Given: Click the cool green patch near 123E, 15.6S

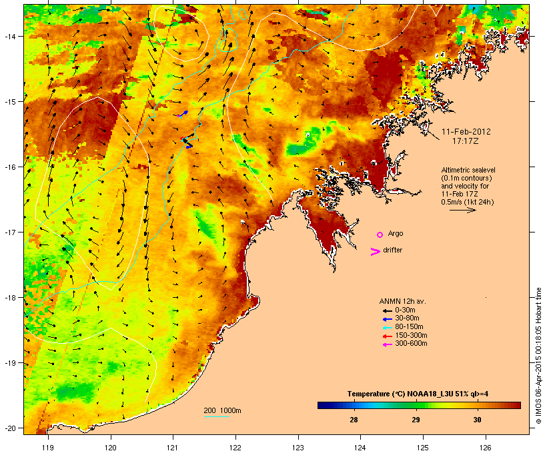Looking at the screenshot, I should pyautogui.click(x=304, y=142).
